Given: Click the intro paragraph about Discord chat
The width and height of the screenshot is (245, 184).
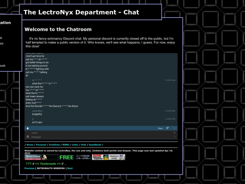Looking at the screenshot, I should [100, 42].
